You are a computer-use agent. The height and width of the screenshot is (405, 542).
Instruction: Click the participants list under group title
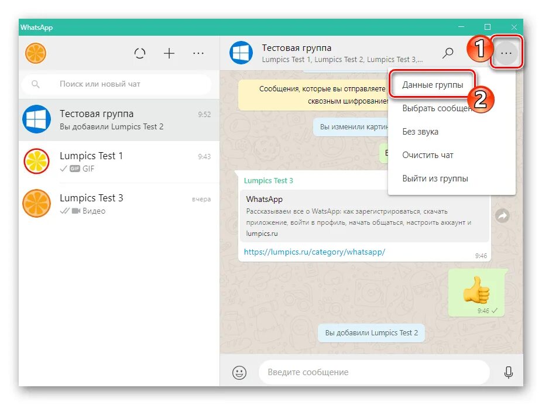[x=342, y=60]
